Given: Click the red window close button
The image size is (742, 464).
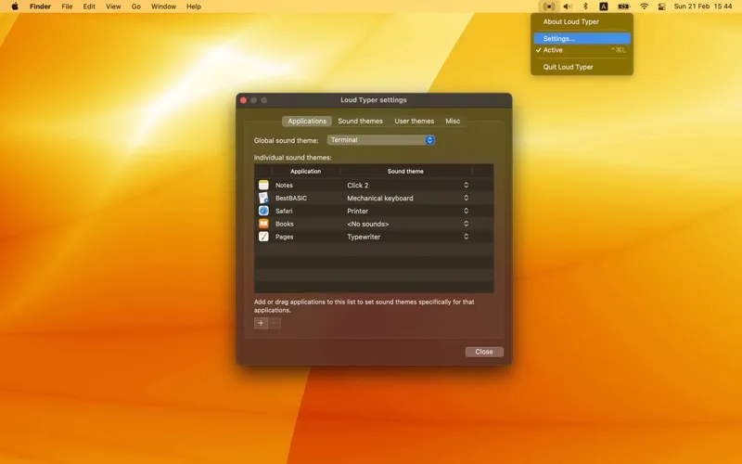Looking at the screenshot, I should click(243, 100).
